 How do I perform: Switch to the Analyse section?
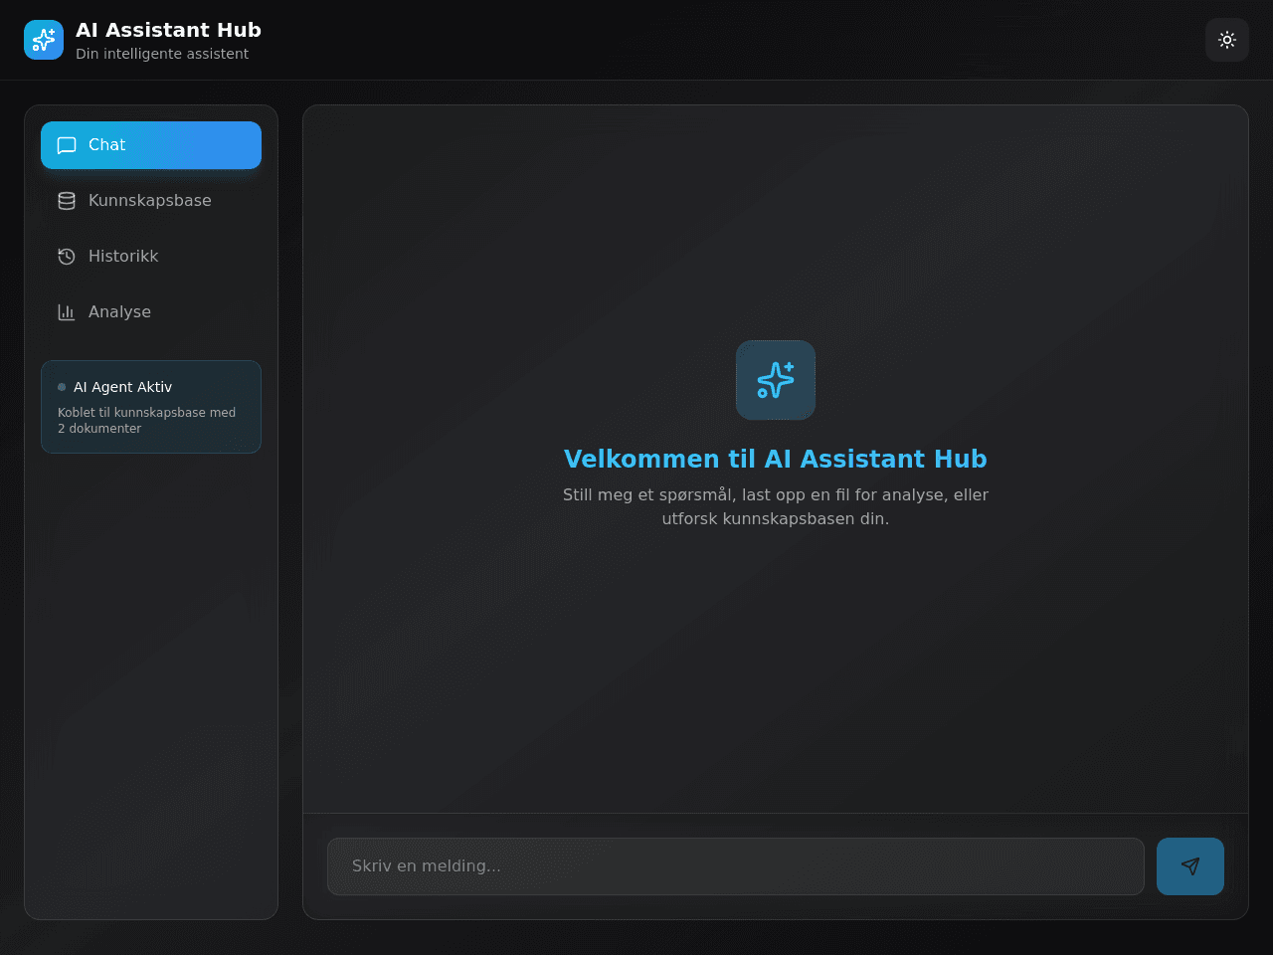151,312
